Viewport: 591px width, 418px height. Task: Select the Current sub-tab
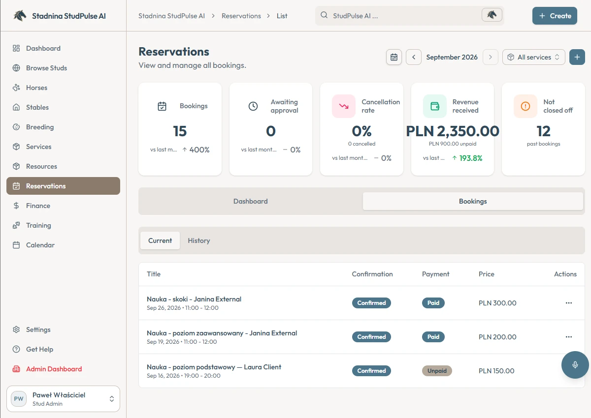160,240
